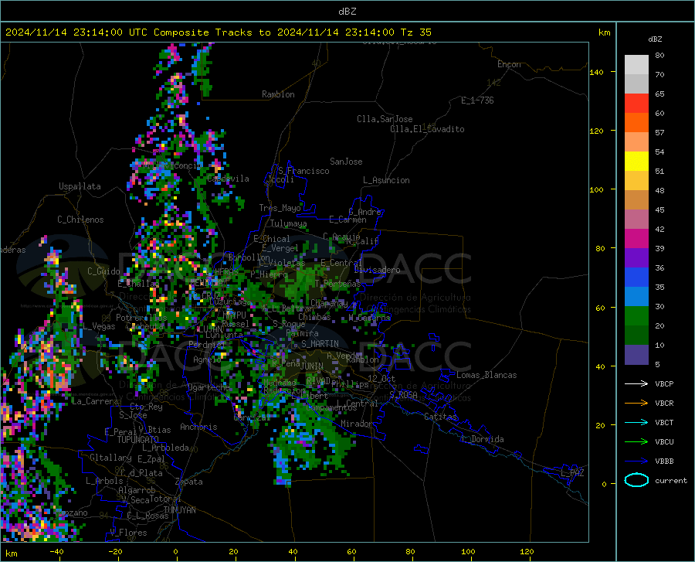The height and width of the screenshot is (562, 695).
Task: Select the slate purple 10 dBZ swatch
Action: pos(636,355)
